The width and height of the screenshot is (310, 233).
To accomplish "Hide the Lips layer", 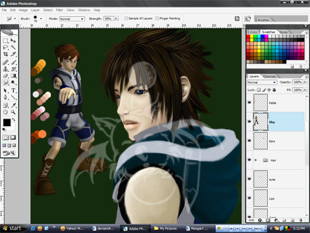I will point(249,198).
